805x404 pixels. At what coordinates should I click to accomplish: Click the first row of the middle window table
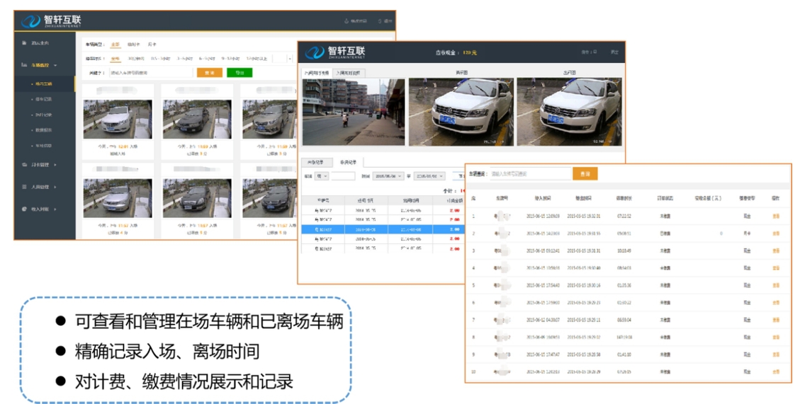click(x=383, y=210)
